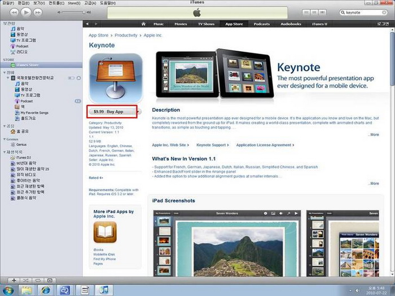
Task: Click the Next track fast-forward button
Action: tap(39, 12)
